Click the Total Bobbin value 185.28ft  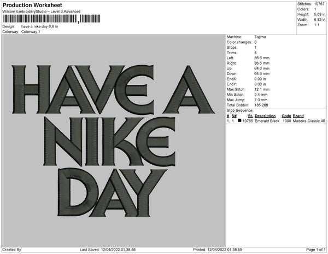[x=261, y=105]
